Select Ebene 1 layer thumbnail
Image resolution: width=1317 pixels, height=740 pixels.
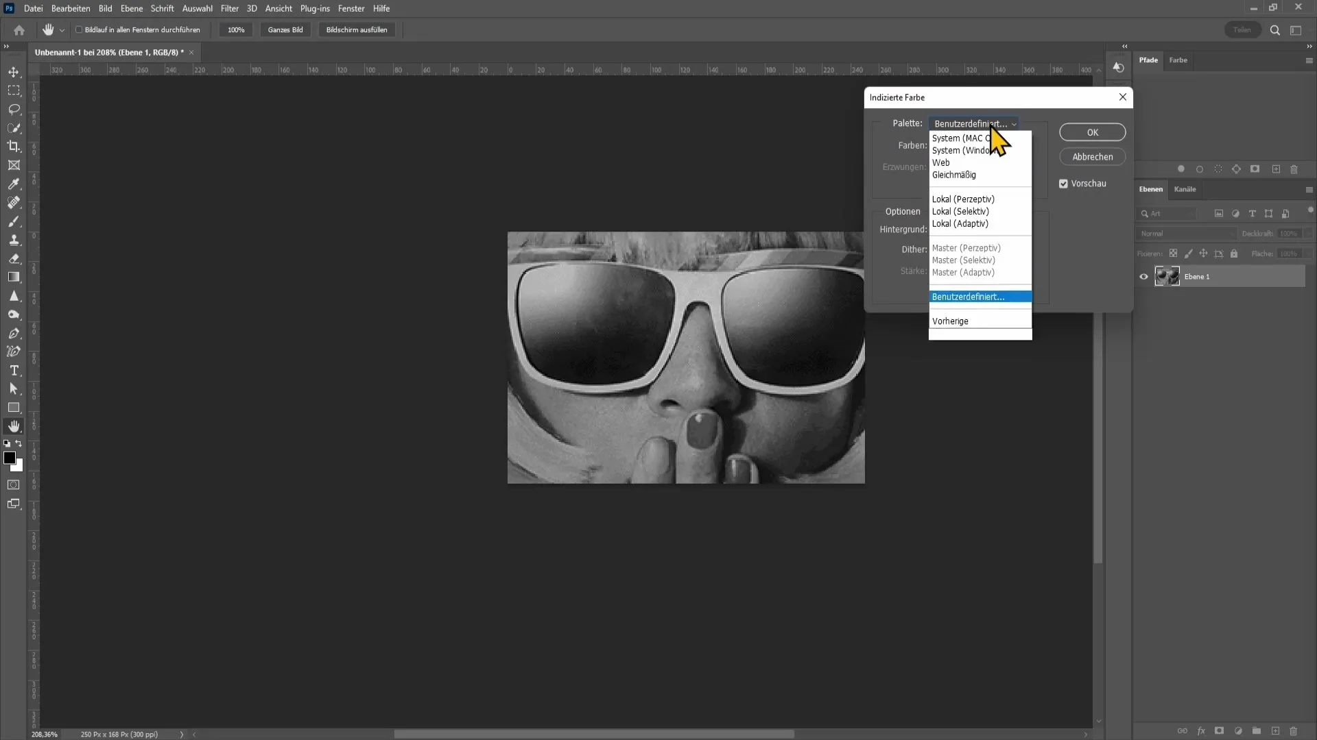[x=1167, y=277]
